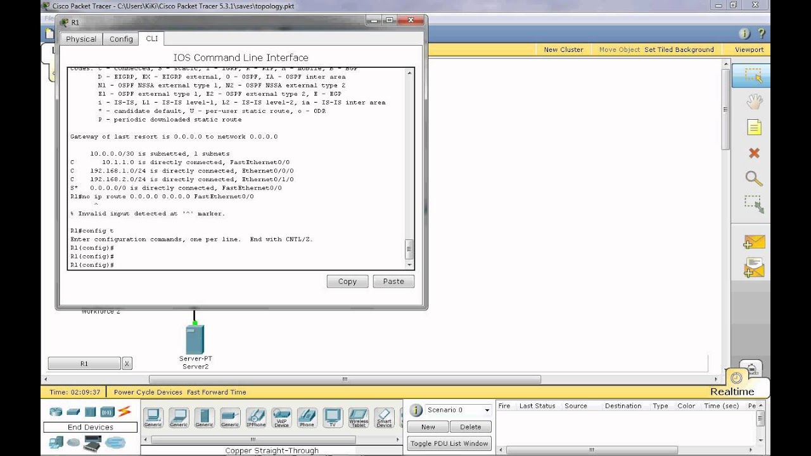Pick the VoIP Device icon
The image size is (811, 456).
(x=281, y=418)
